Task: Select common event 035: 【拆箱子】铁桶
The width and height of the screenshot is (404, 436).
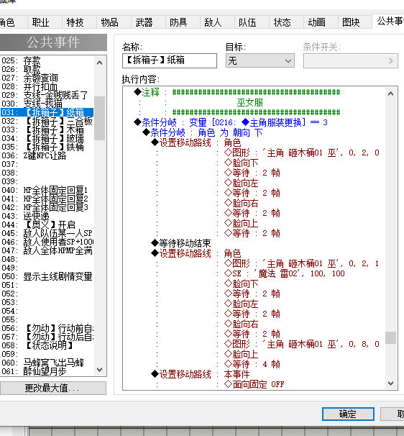Action: [x=47, y=147]
